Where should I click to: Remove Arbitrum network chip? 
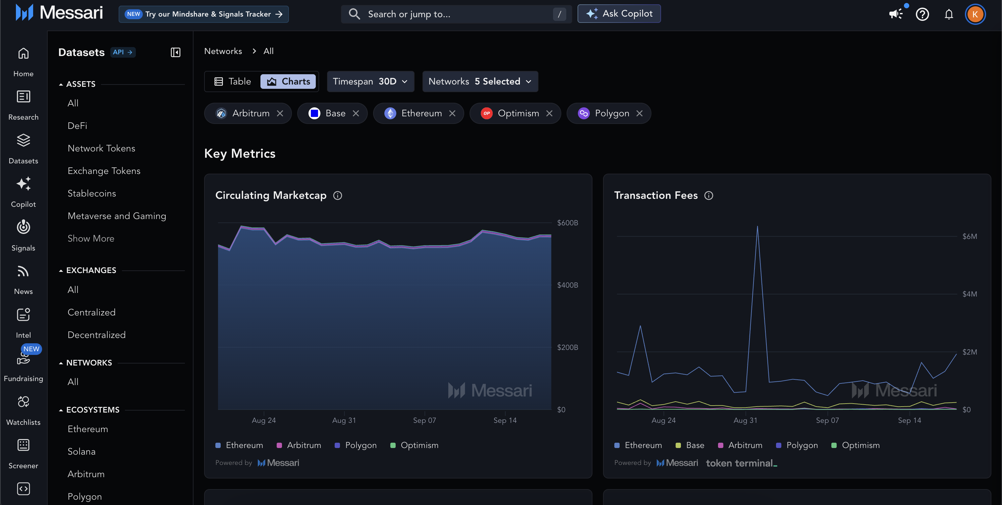tap(280, 113)
